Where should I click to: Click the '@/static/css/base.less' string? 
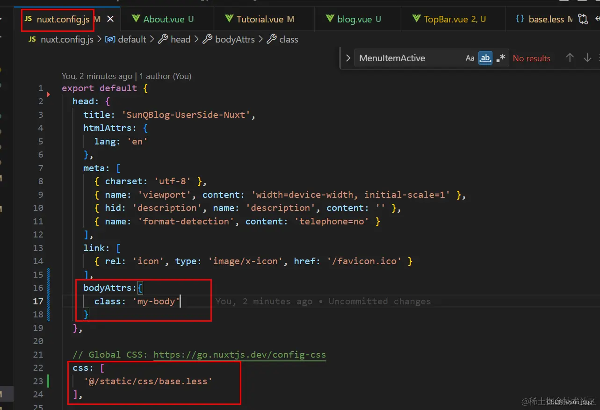point(148,381)
